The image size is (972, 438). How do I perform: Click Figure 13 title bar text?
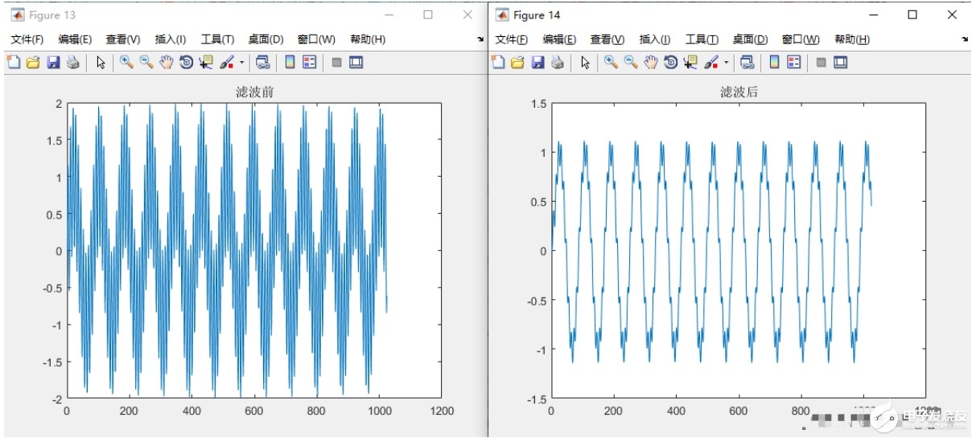53,15
